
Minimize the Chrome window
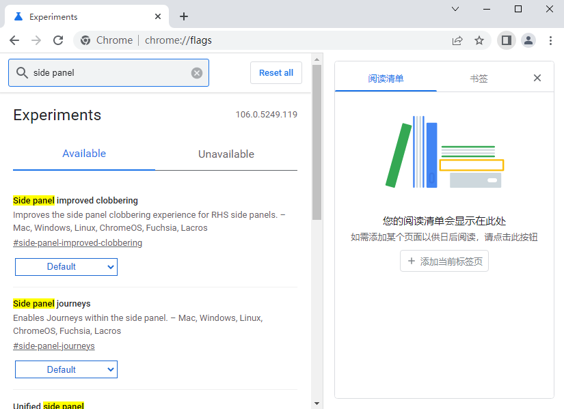click(487, 9)
